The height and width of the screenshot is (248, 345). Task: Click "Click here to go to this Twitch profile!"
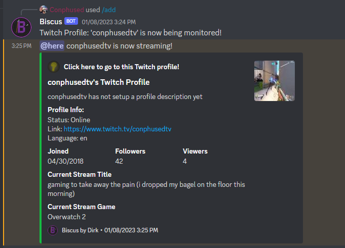[x=121, y=67]
